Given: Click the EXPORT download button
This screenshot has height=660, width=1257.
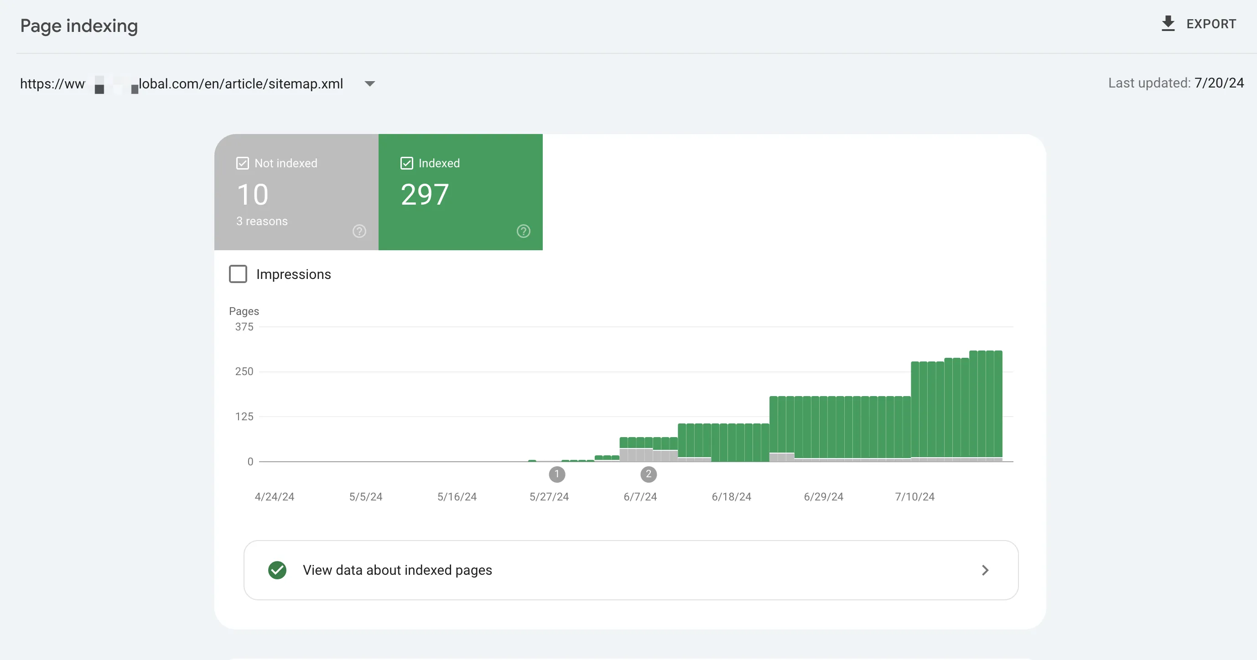Looking at the screenshot, I should coord(1199,23).
